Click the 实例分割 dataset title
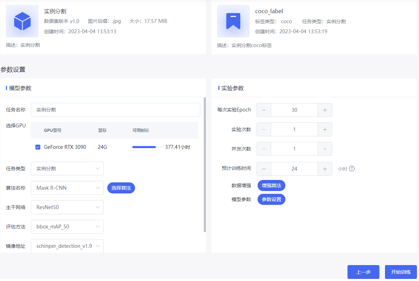 coord(55,11)
